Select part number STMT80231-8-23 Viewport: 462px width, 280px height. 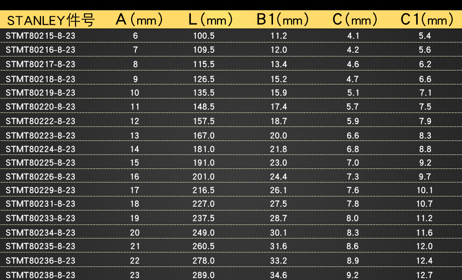pos(40,203)
